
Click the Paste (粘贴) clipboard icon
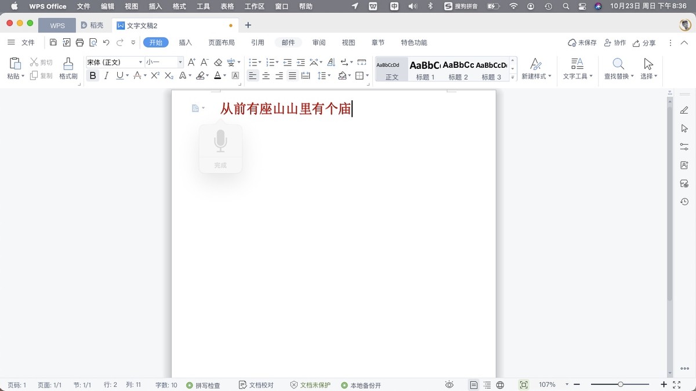pyautogui.click(x=16, y=64)
